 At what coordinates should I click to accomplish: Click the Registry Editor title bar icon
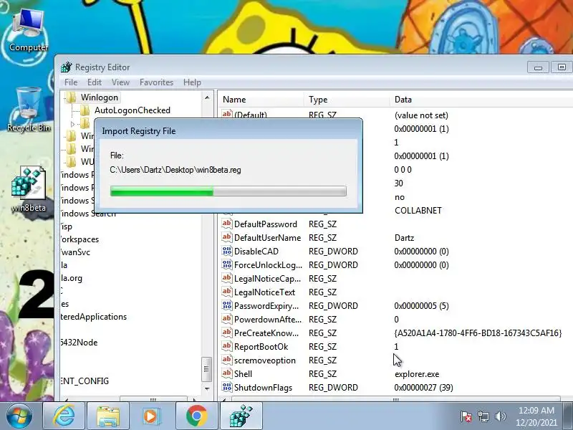click(67, 67)
